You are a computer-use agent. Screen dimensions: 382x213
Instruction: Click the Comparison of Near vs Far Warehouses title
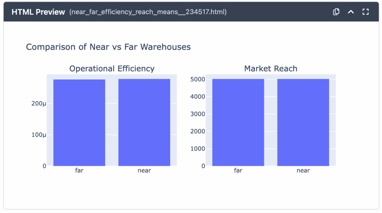[108, 47]
